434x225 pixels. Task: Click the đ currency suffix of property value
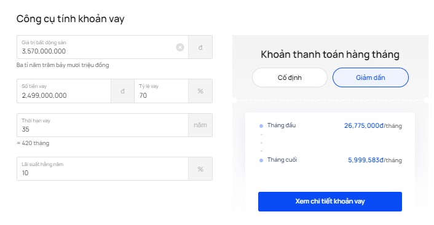(x=200, y=47)
